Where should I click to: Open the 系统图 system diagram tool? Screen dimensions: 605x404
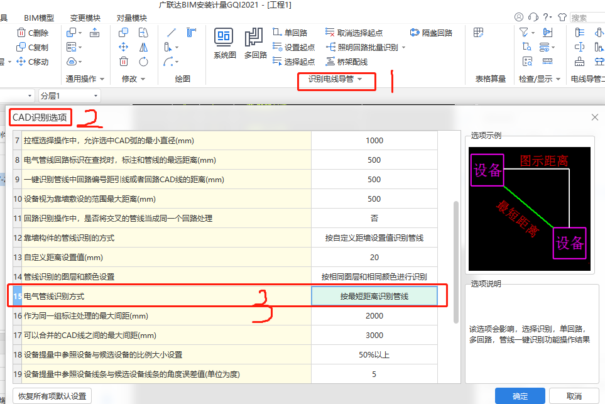[x=224, y=43]
